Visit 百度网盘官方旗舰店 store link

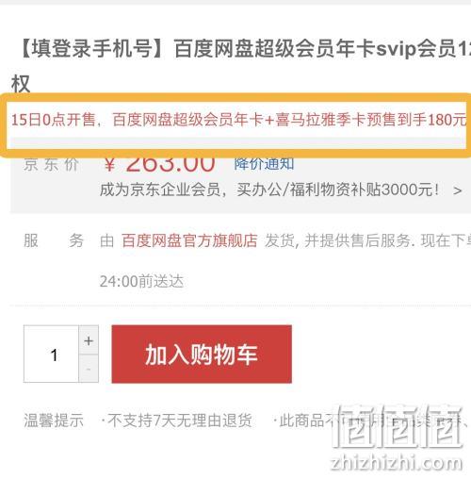[189, 240]
